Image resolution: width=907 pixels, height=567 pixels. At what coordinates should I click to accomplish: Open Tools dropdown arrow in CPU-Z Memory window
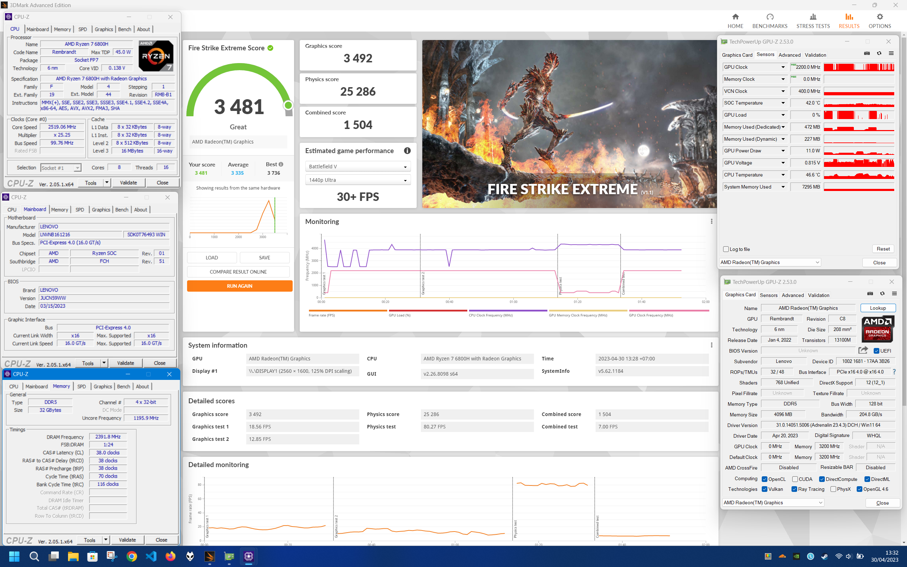click(106, 540)
